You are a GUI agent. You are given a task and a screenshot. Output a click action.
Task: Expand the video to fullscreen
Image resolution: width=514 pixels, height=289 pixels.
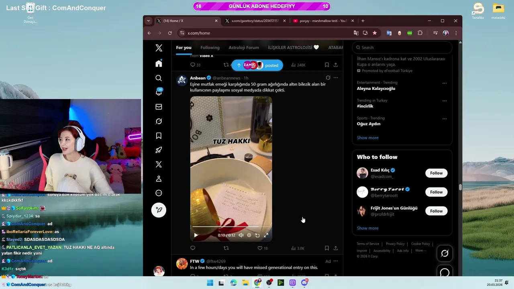pos(266,235)
